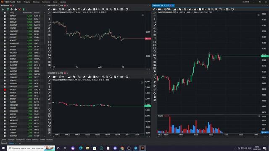Add a new ticker with the plus icon
This screenshot has height=151, width=269.
click(3, 9)
